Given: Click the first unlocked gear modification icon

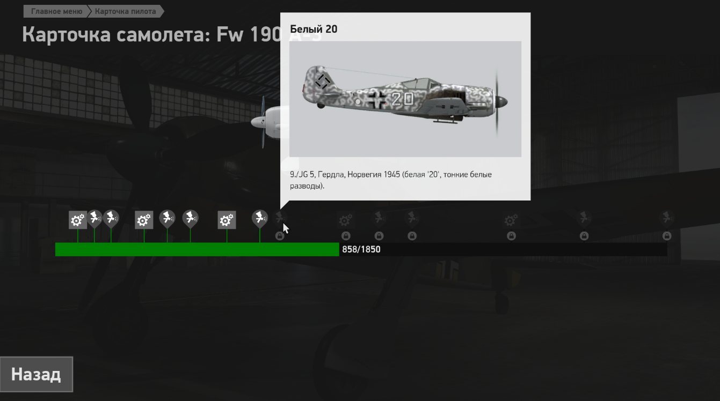Looking at the screenshot, I should click(x=78, y=220).
